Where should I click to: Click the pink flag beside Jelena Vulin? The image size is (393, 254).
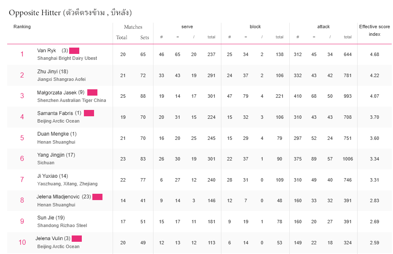click(x=77, y=238)
